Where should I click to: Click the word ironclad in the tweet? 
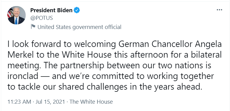coord(23,76)
